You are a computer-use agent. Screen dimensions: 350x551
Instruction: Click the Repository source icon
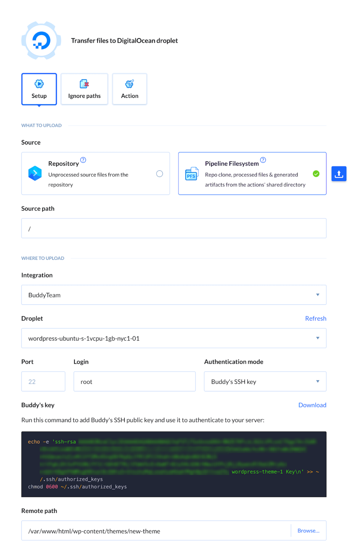[x=35, y=173]
